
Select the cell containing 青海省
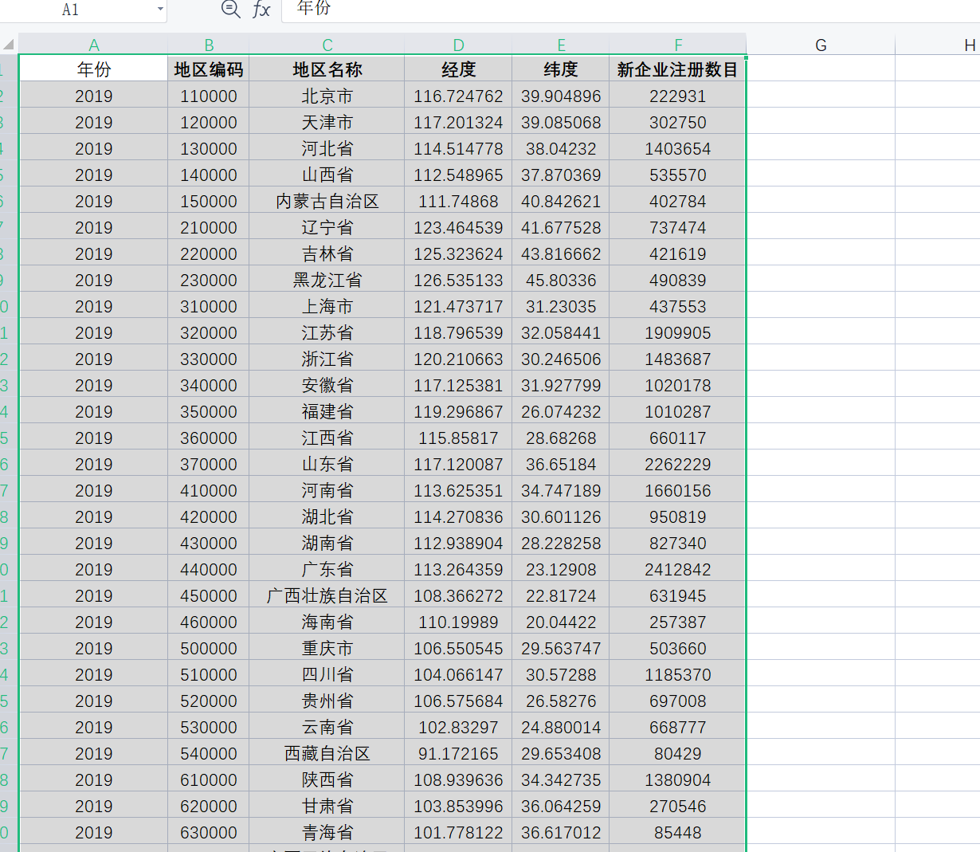pyautogui.click(x=327, y=832)
